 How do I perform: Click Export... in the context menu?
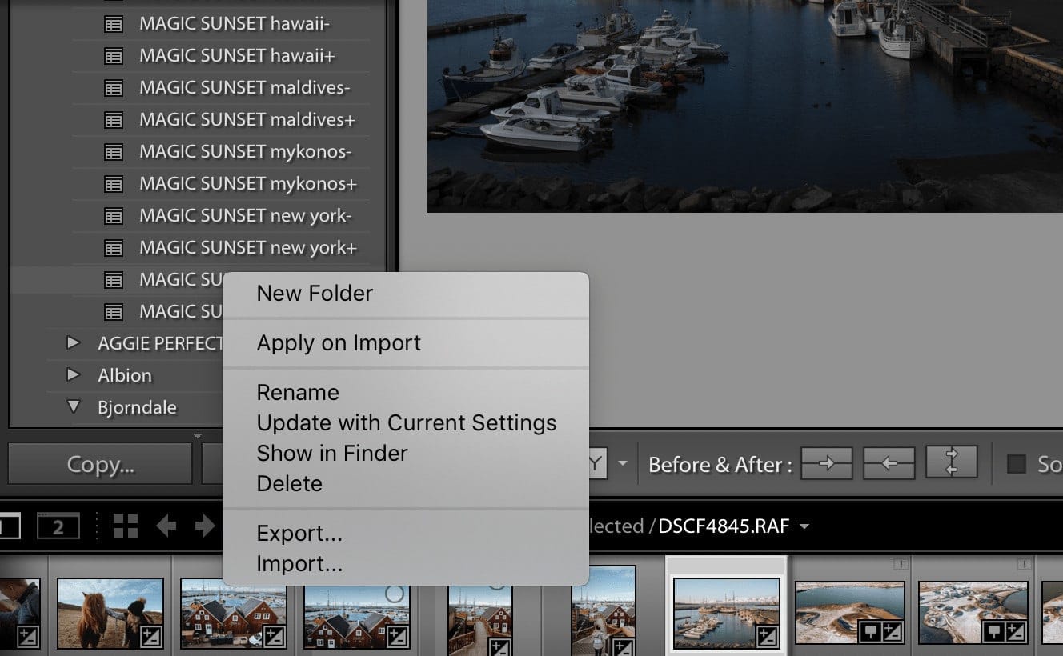coord(299,533)
